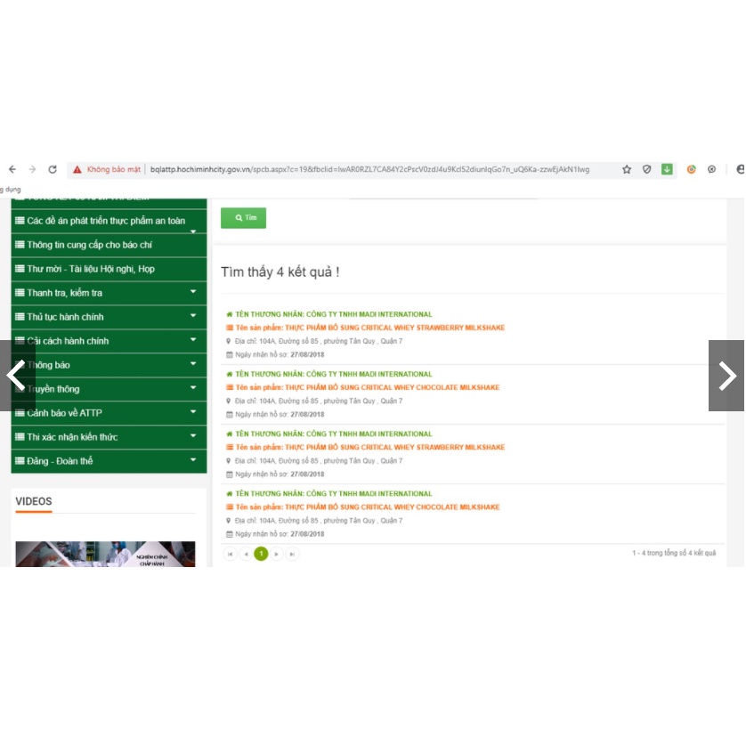Image resolution: width=746 pixels, height=746 pixels.
Task: Click list icon beside 'Thủ tục hành chính'
Action: pos(20,316)
